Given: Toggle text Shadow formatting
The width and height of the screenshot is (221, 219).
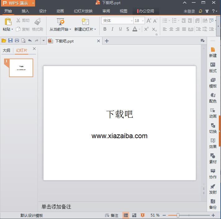Looking at the screenshot, I should point(128,29).
